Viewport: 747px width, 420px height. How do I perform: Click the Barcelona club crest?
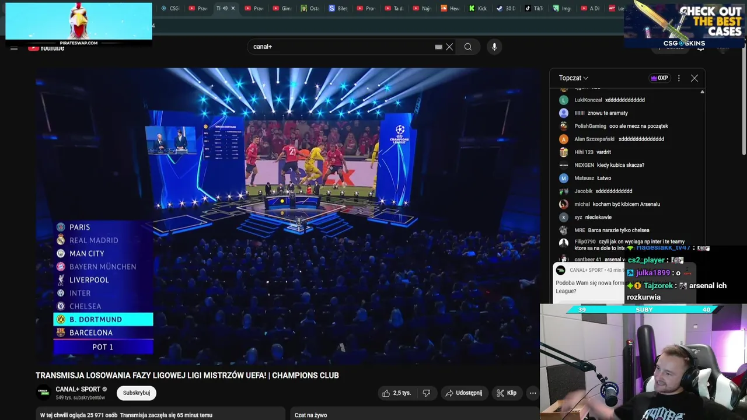tap(61, 332)
